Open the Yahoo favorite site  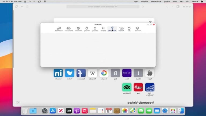[x=127, y=73]
